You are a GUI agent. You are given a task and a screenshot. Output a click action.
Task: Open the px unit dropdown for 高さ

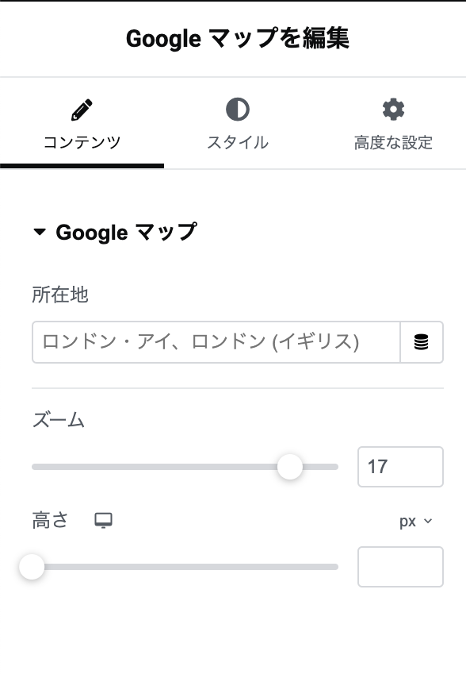coord(415,522)
